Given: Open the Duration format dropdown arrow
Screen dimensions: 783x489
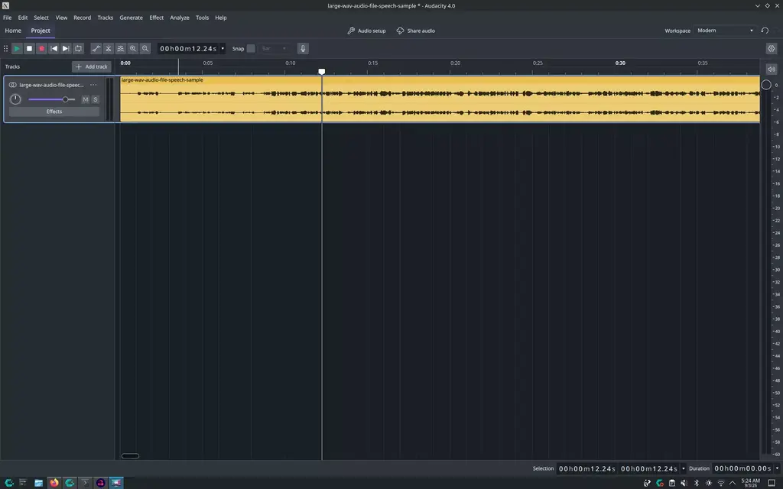Looking at the screenshot, I should 777,468.
